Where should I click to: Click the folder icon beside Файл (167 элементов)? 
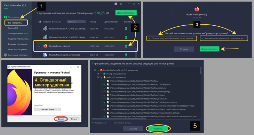click(x=104, y=77)
